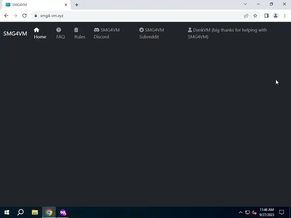Viewport: 291px width, 218px height.
Task: Select the SMG4VM browser tab
Action: tap(36, 5)
